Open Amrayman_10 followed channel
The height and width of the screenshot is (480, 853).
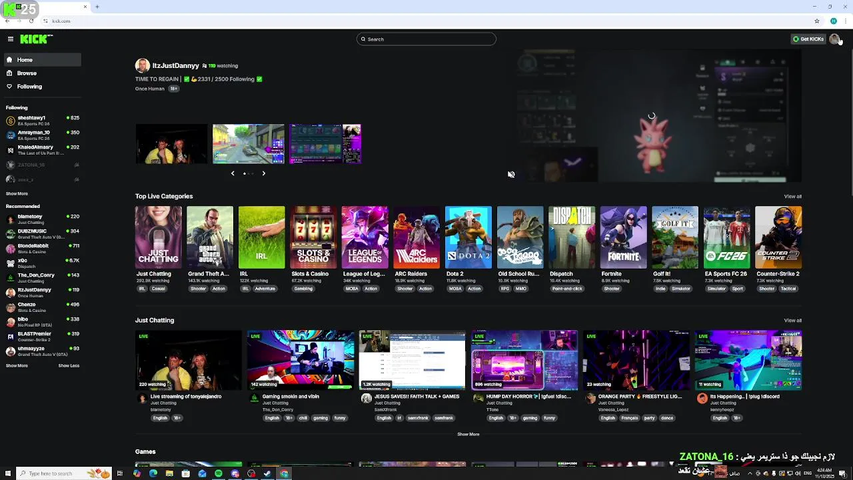point(41,135)
